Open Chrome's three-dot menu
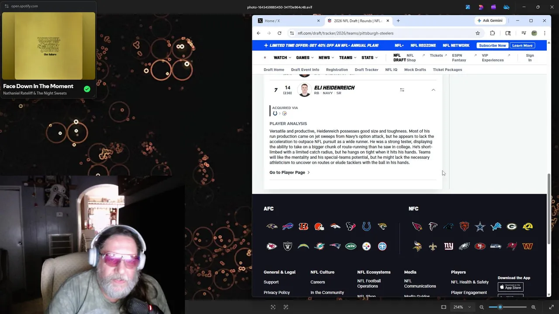 pyautogui.click(x=545, y=33)
